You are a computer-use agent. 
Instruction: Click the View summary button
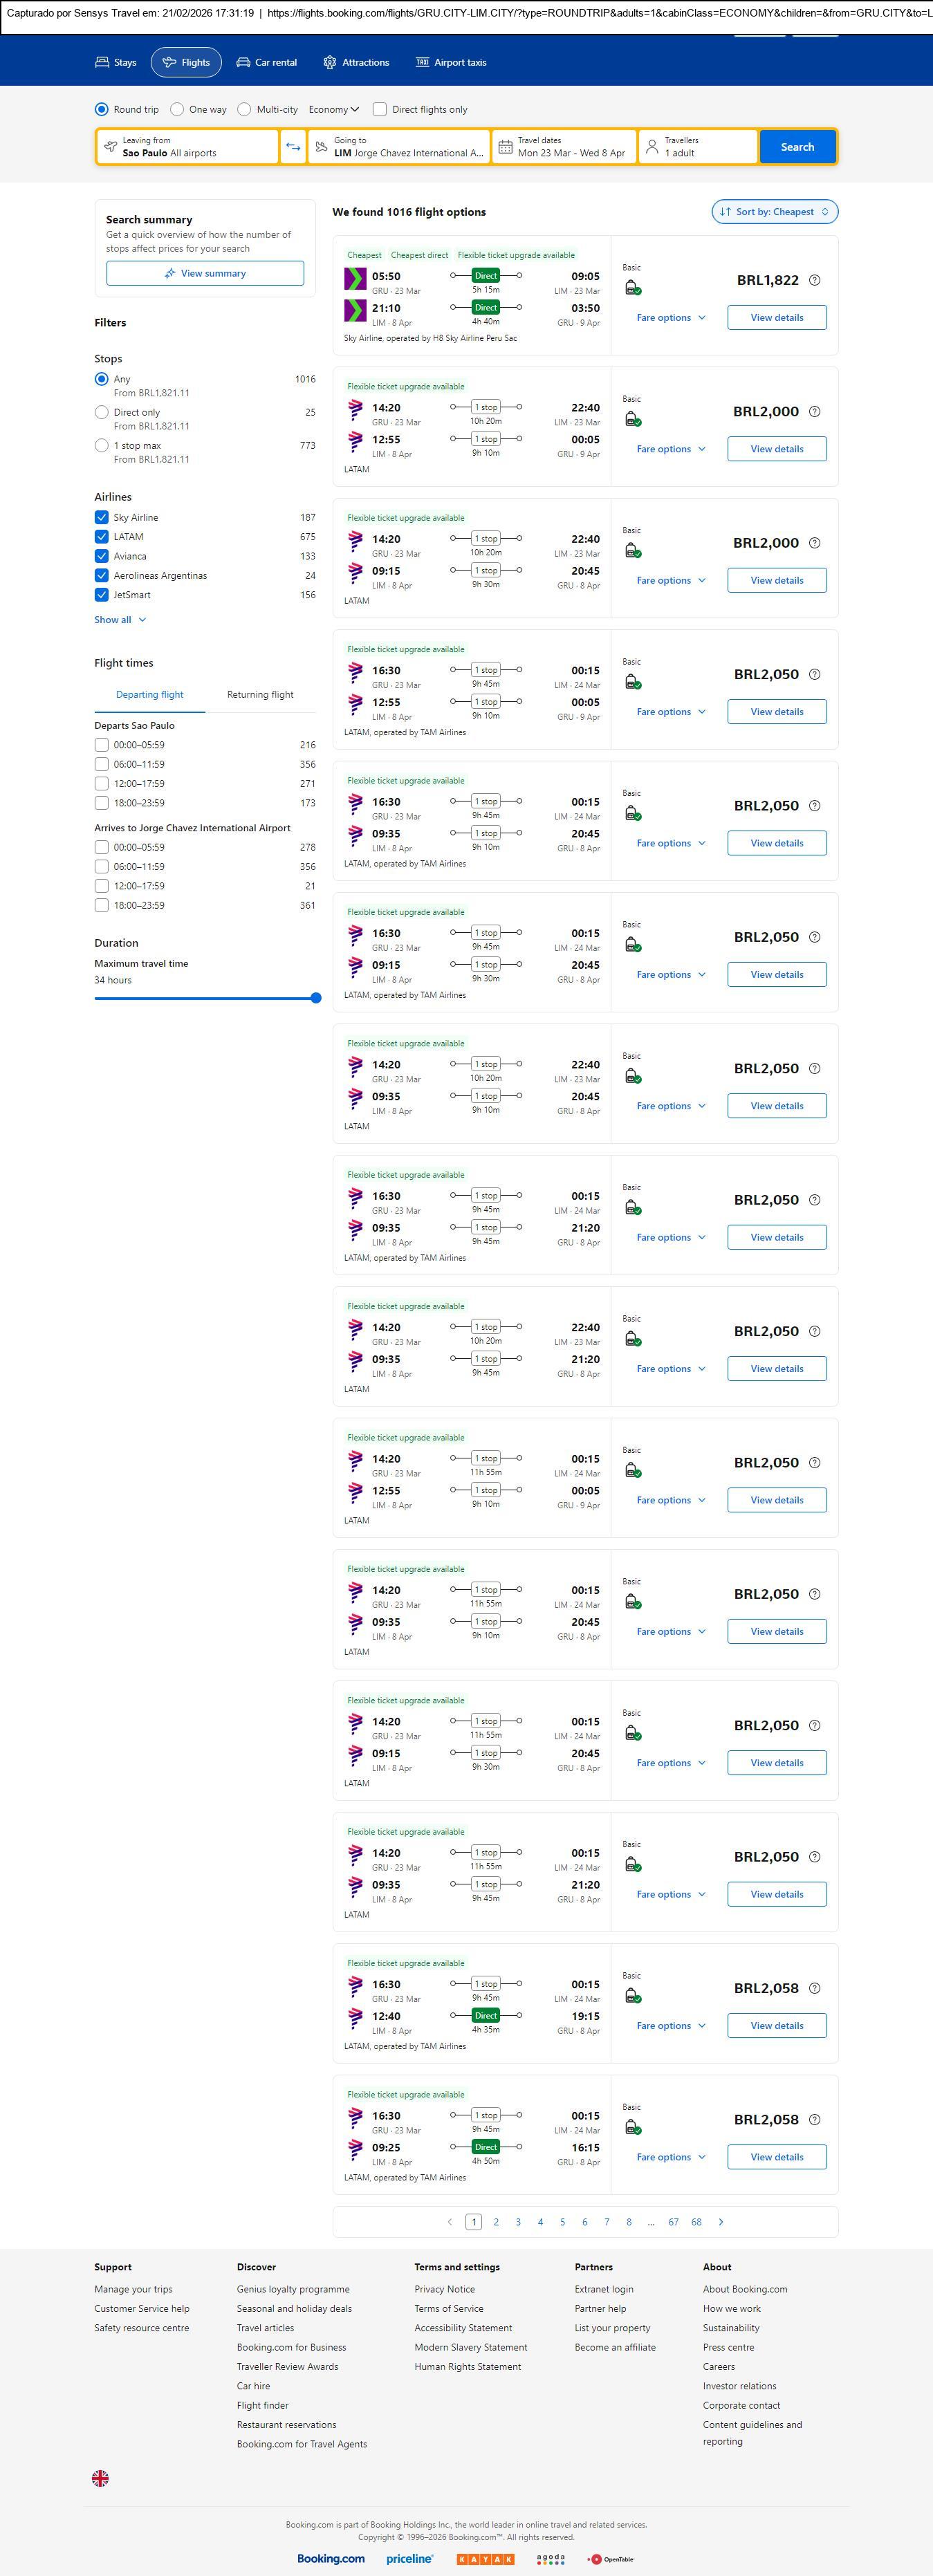pyautogui.click(x=205, y=273)
